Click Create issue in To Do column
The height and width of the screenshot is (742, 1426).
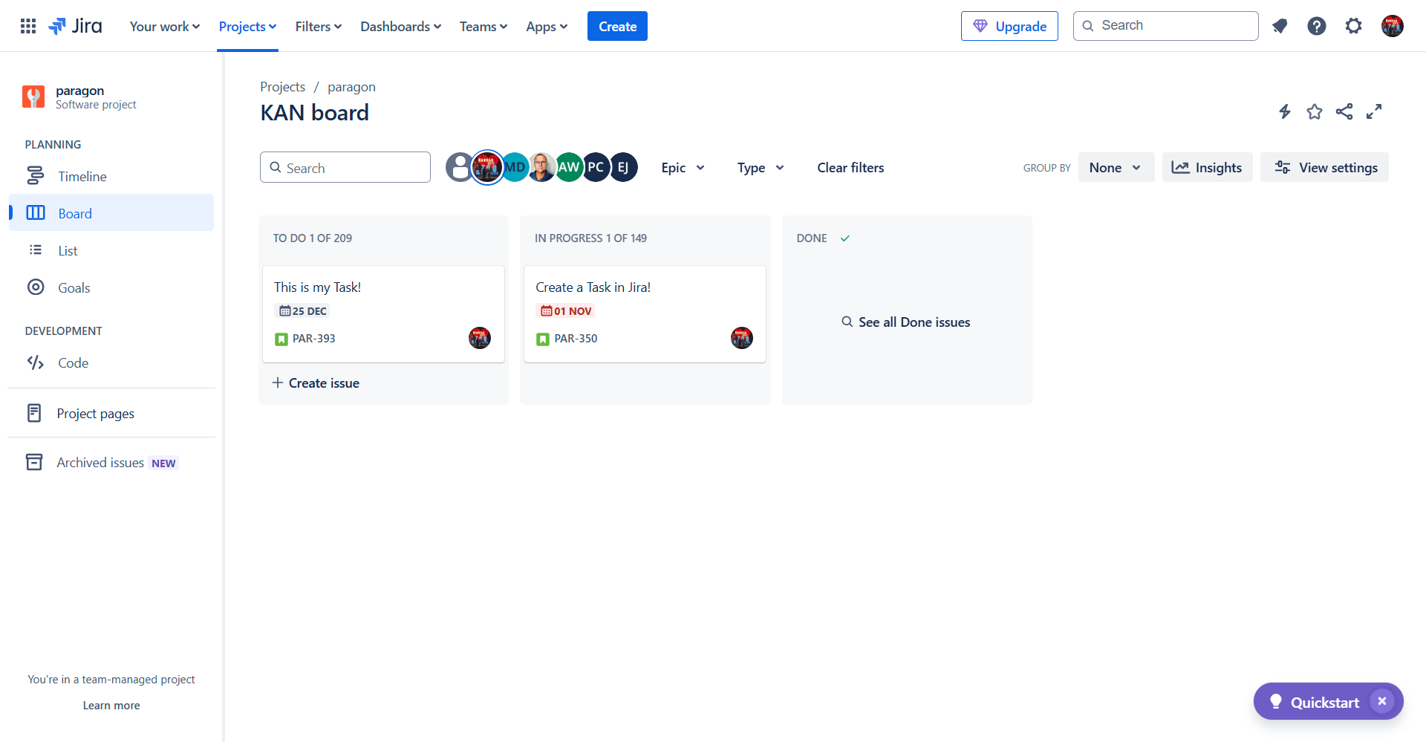pyautogui.click(x=316, y=383)
